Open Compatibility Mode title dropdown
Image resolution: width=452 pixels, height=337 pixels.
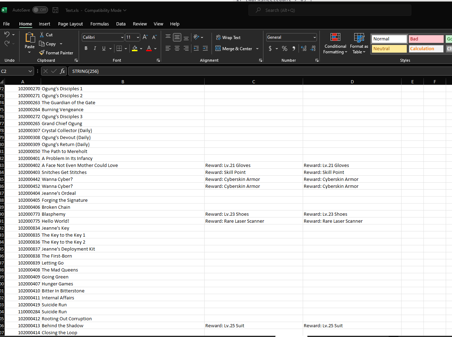pyautogui.click(x=105, y=10)
